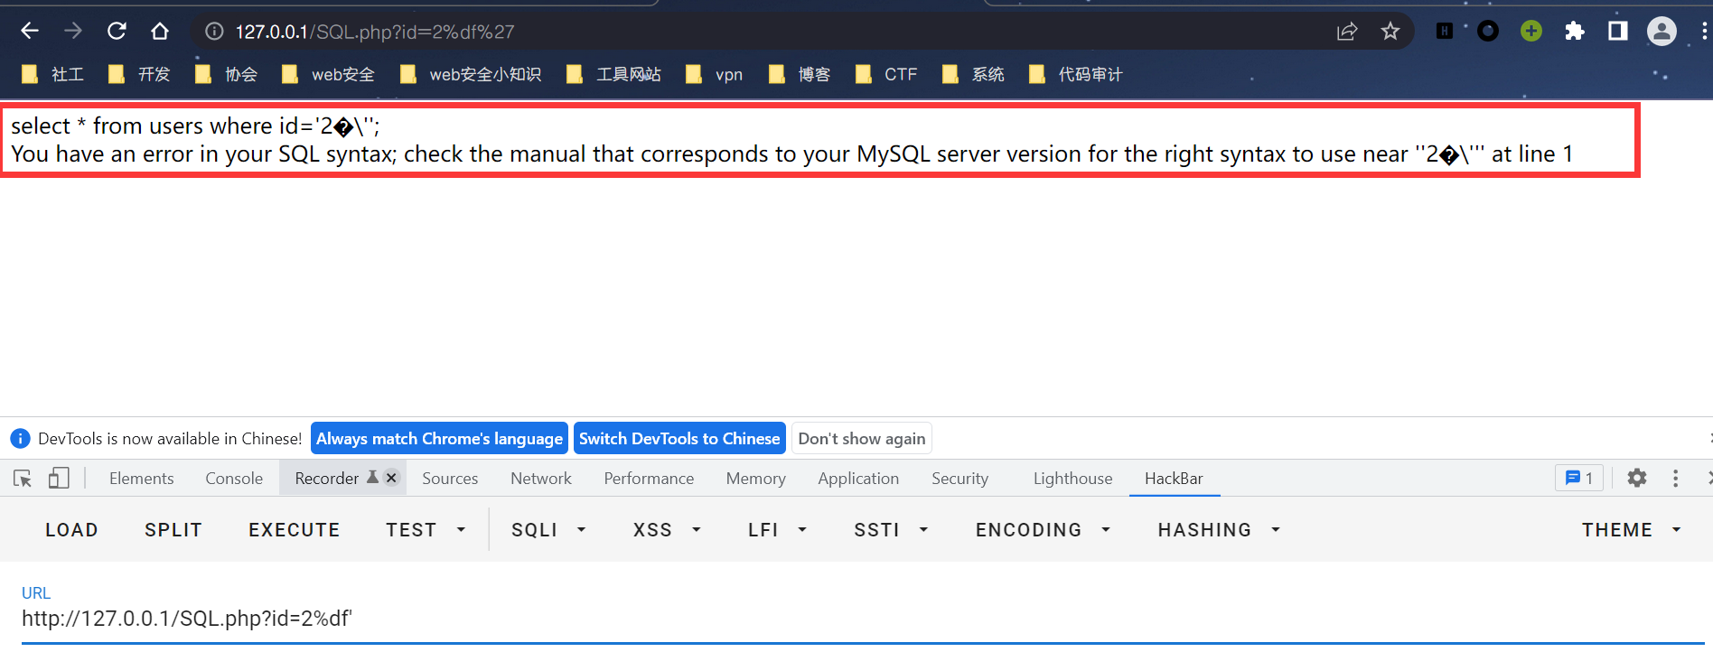The image size is (1713, 652).
Task: Open the browser home page
Action: pyautogui.click(x=160, y=32)
